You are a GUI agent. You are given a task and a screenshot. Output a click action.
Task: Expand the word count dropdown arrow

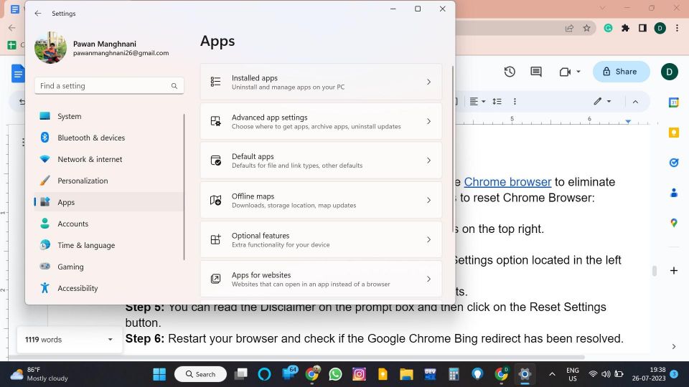point(110,340)
